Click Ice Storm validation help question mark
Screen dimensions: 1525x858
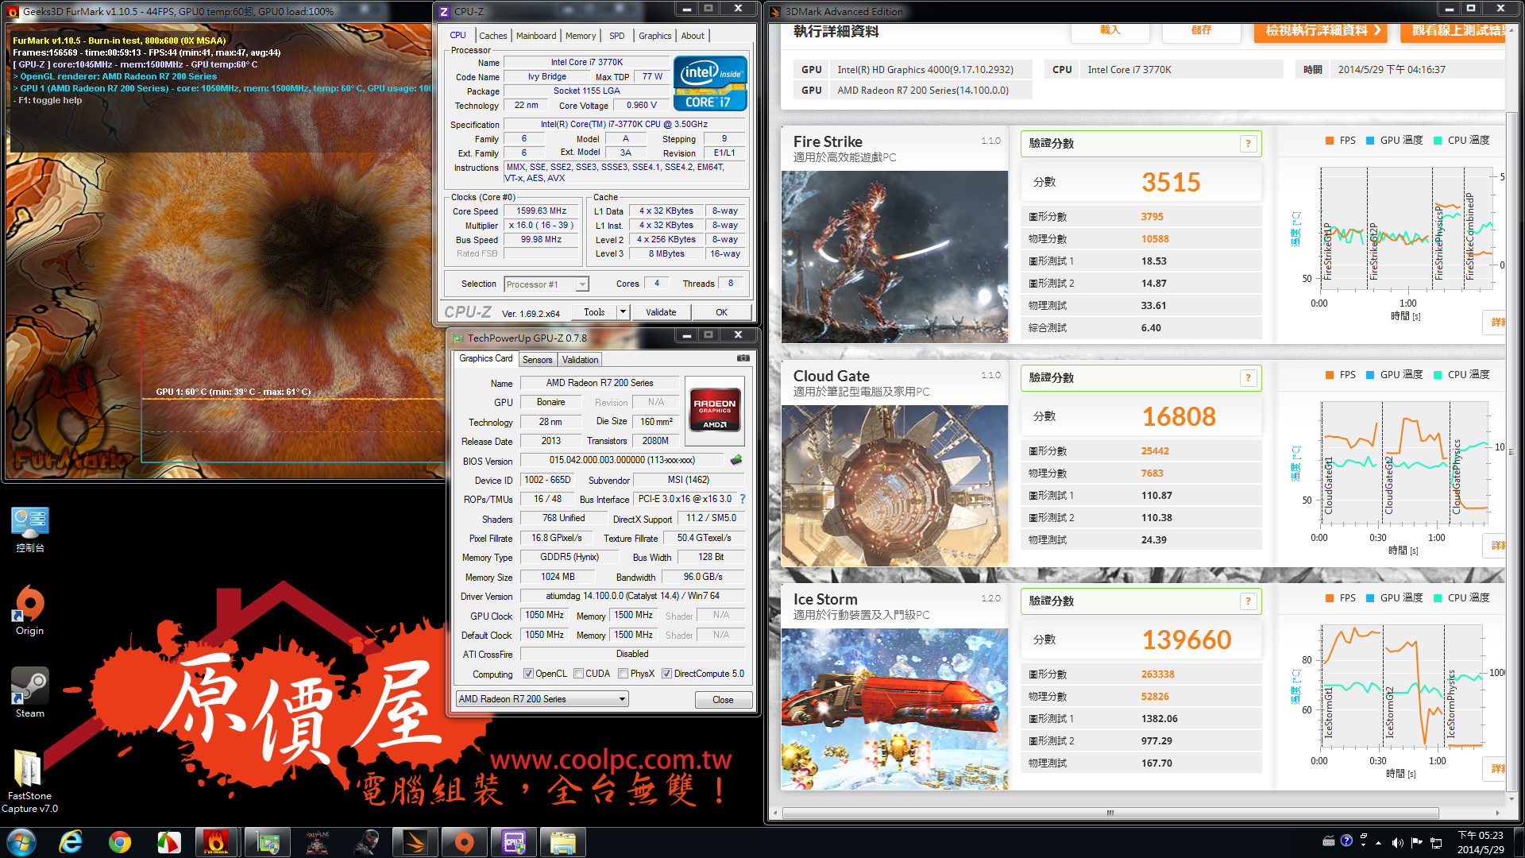coord(1249,601)
